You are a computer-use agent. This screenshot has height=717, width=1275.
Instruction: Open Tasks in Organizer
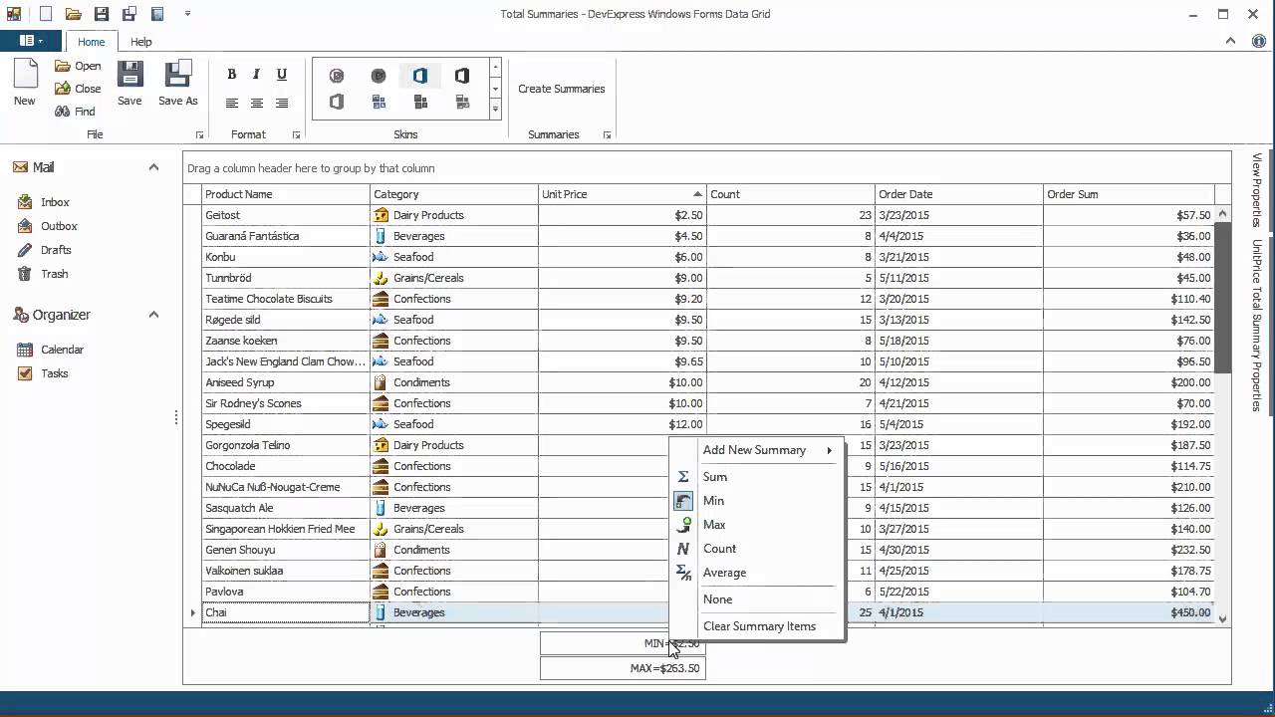click(x=55, y=373)
